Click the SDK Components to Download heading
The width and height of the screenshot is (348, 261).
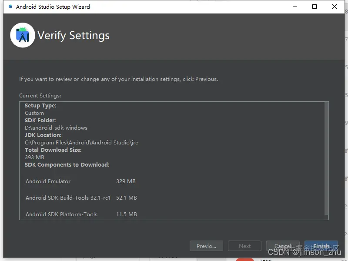tap(67, 165)
